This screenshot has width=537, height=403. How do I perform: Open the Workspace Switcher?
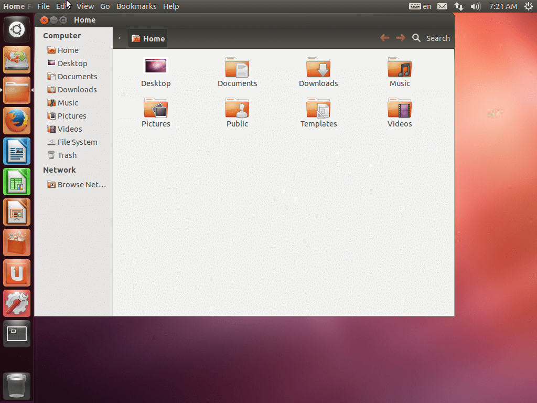(x=17, y=334)
